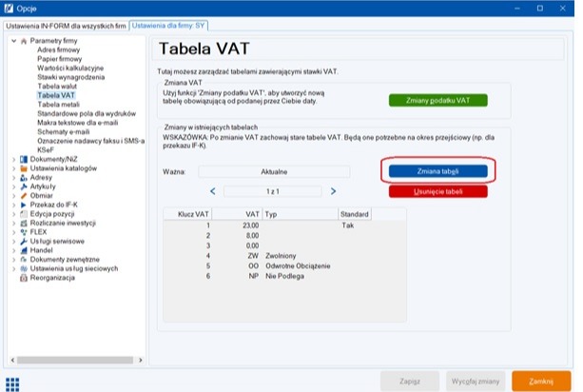Select Standardowe pola dla wydruków
Screen dimensions: 583x392
[87, 113]
